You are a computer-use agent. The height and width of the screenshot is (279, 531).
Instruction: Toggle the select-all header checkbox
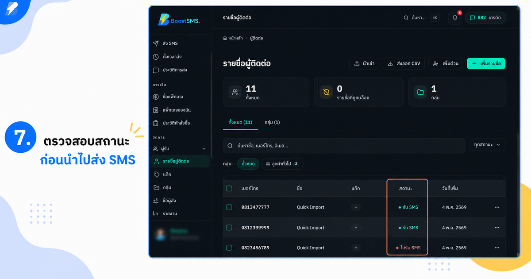(229, 188)
